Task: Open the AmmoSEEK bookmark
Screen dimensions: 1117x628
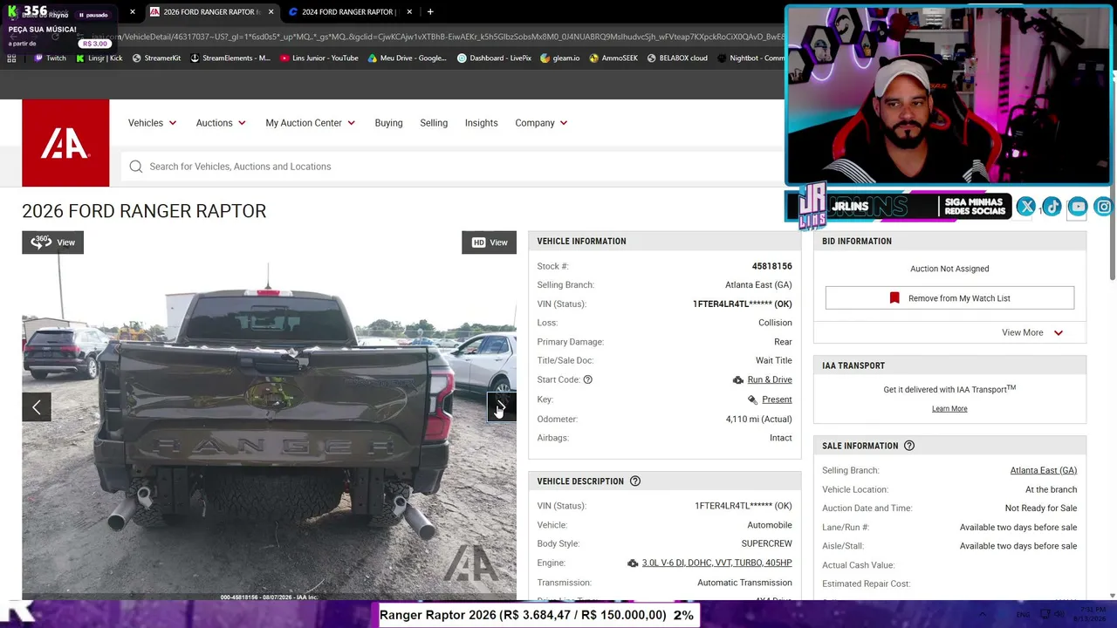Action: tap(613, 58)
